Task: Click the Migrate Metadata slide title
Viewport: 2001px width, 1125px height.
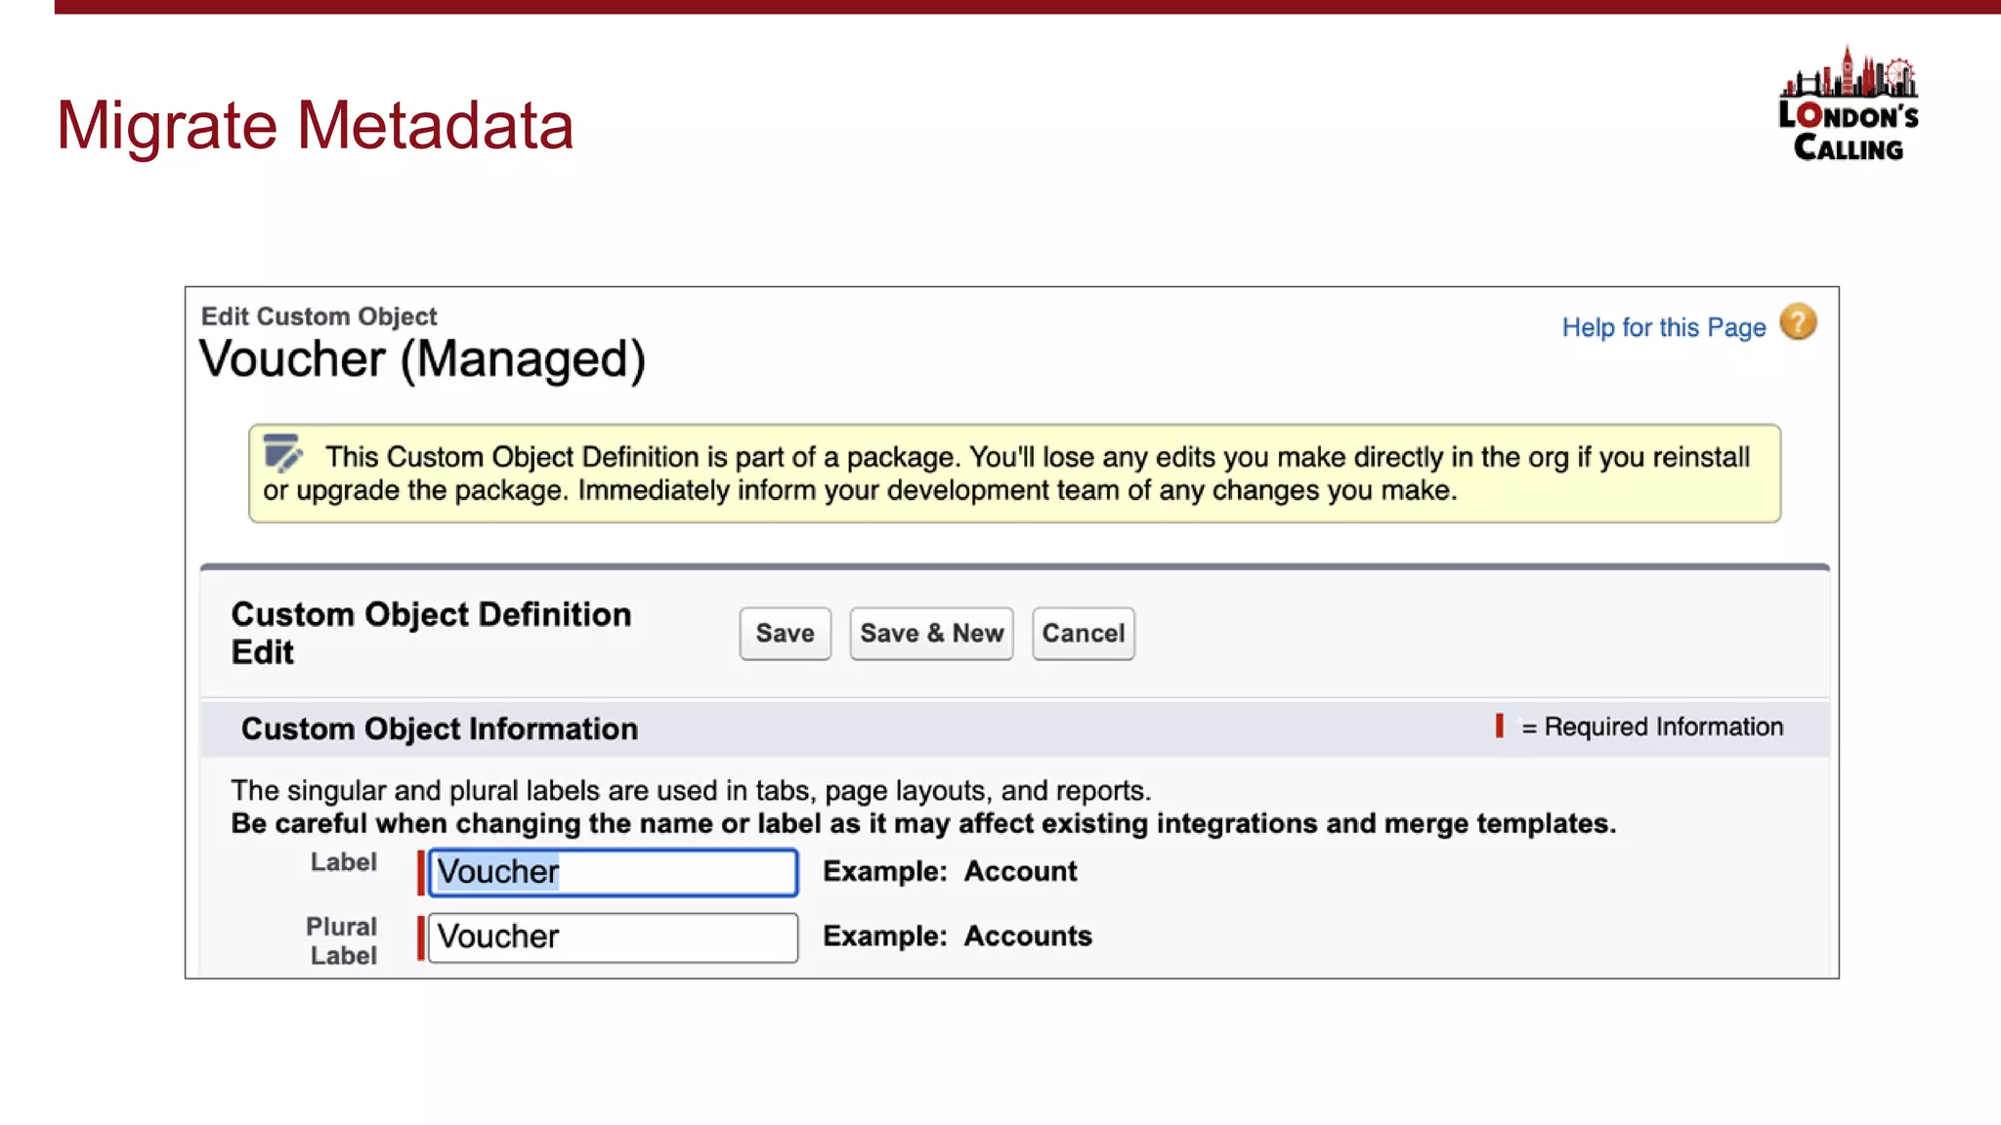Action: [x=315, y=125]
